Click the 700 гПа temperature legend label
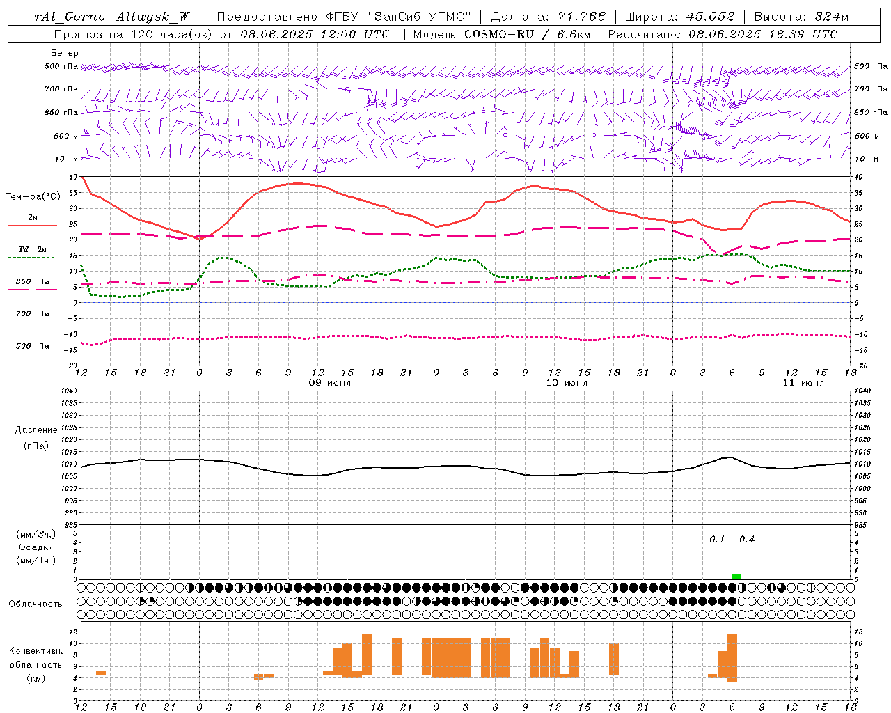The height and width of the screenshot is (713, 891). (x=33, y=314)
